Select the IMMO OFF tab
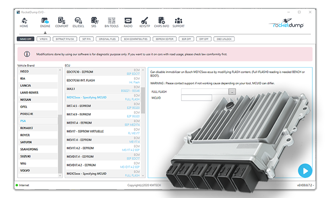 click(x=26, y=39)
